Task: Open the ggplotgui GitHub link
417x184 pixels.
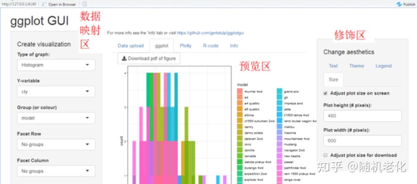Action: click(210, 33)
